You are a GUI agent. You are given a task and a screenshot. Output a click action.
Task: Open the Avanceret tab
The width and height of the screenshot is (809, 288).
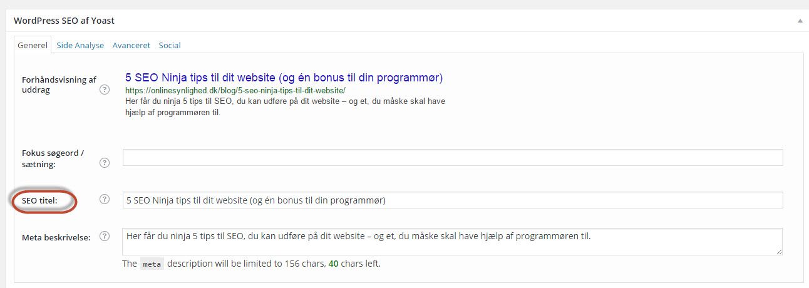[131, 45]
